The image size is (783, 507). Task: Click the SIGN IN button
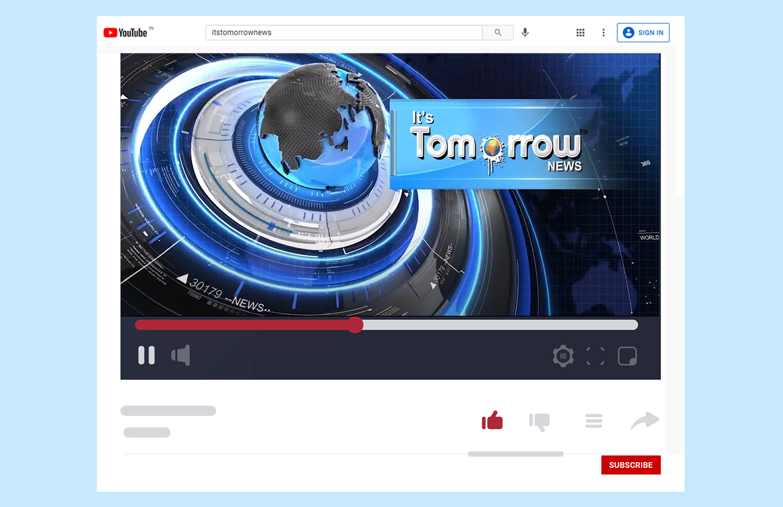(x=643, y=32)
